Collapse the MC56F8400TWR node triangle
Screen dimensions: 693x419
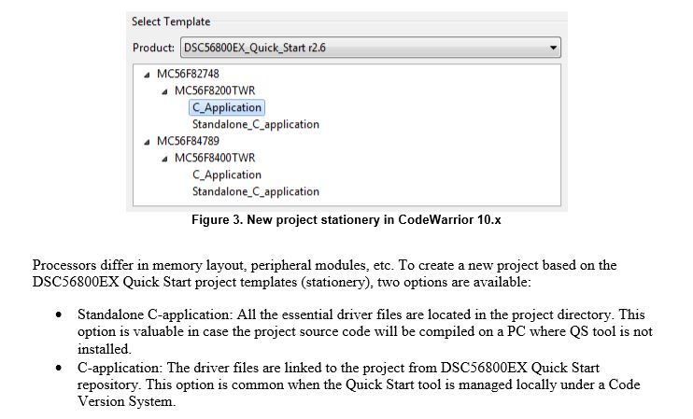click(165, 159)
